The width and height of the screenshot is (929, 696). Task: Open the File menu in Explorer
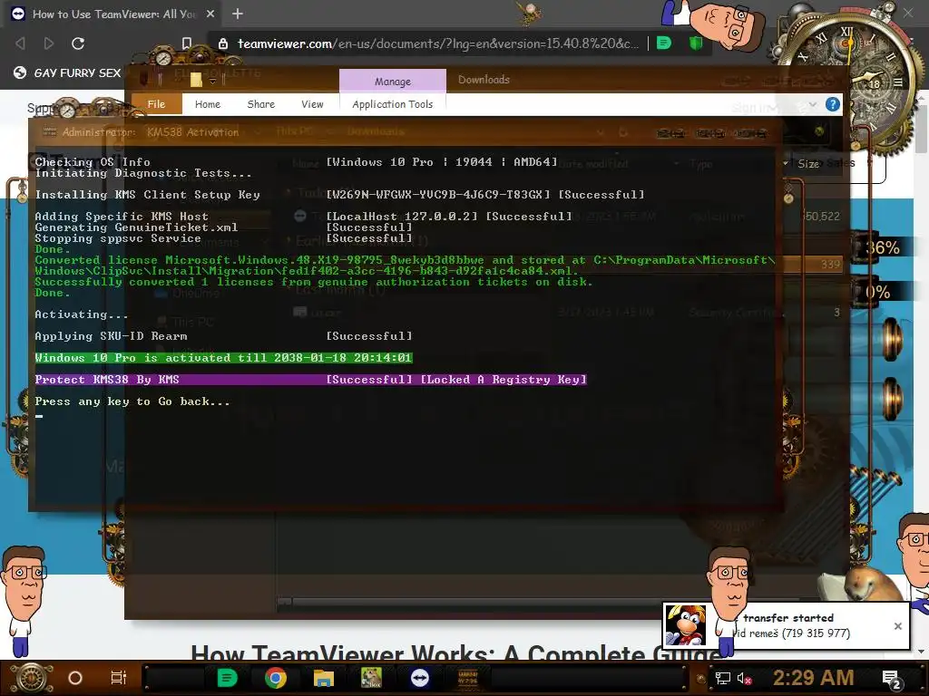pyautogui.click(x=156, y=104)
